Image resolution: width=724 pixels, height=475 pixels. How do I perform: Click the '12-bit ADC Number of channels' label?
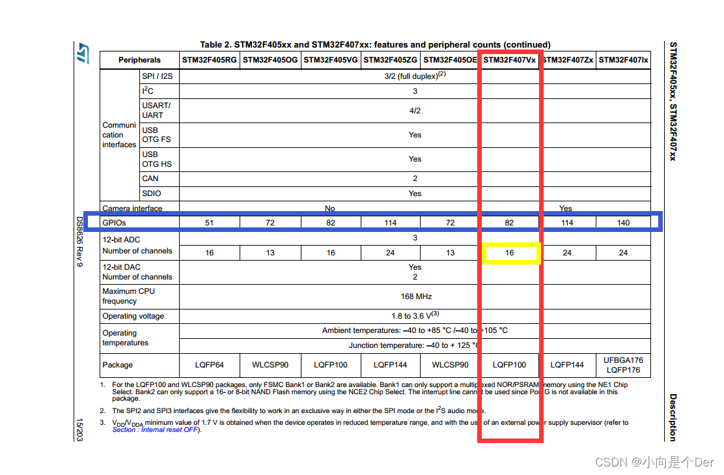pos(137,246)
